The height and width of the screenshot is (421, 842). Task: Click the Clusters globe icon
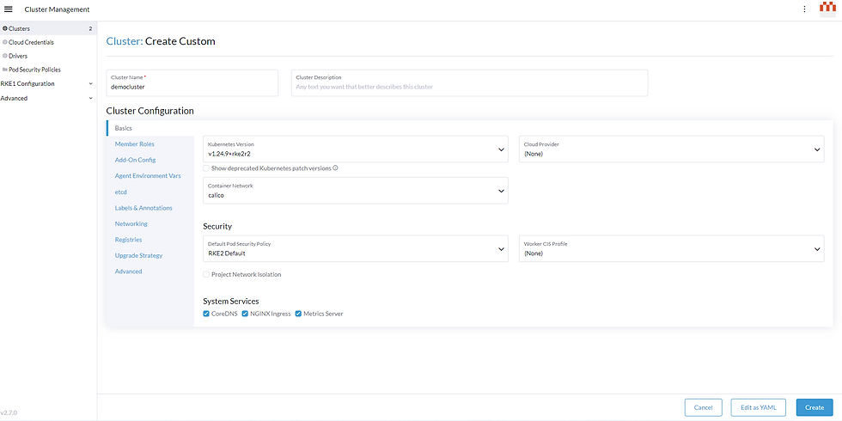5,28
